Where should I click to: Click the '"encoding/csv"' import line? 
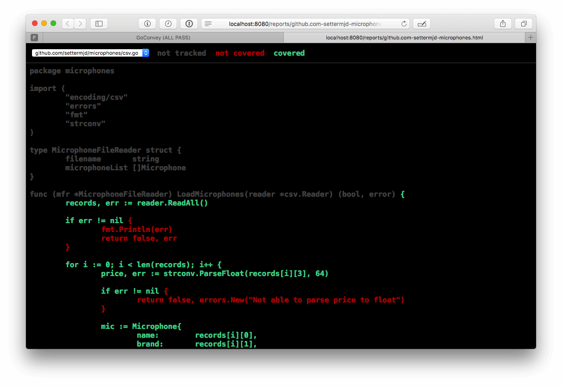[x=96, y=97]
